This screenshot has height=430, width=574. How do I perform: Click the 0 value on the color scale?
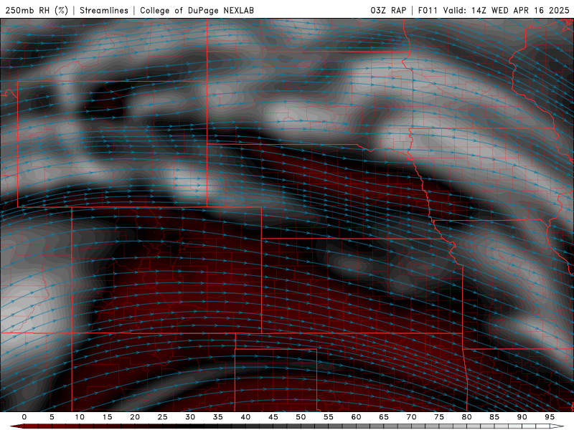tap(24, 417)
